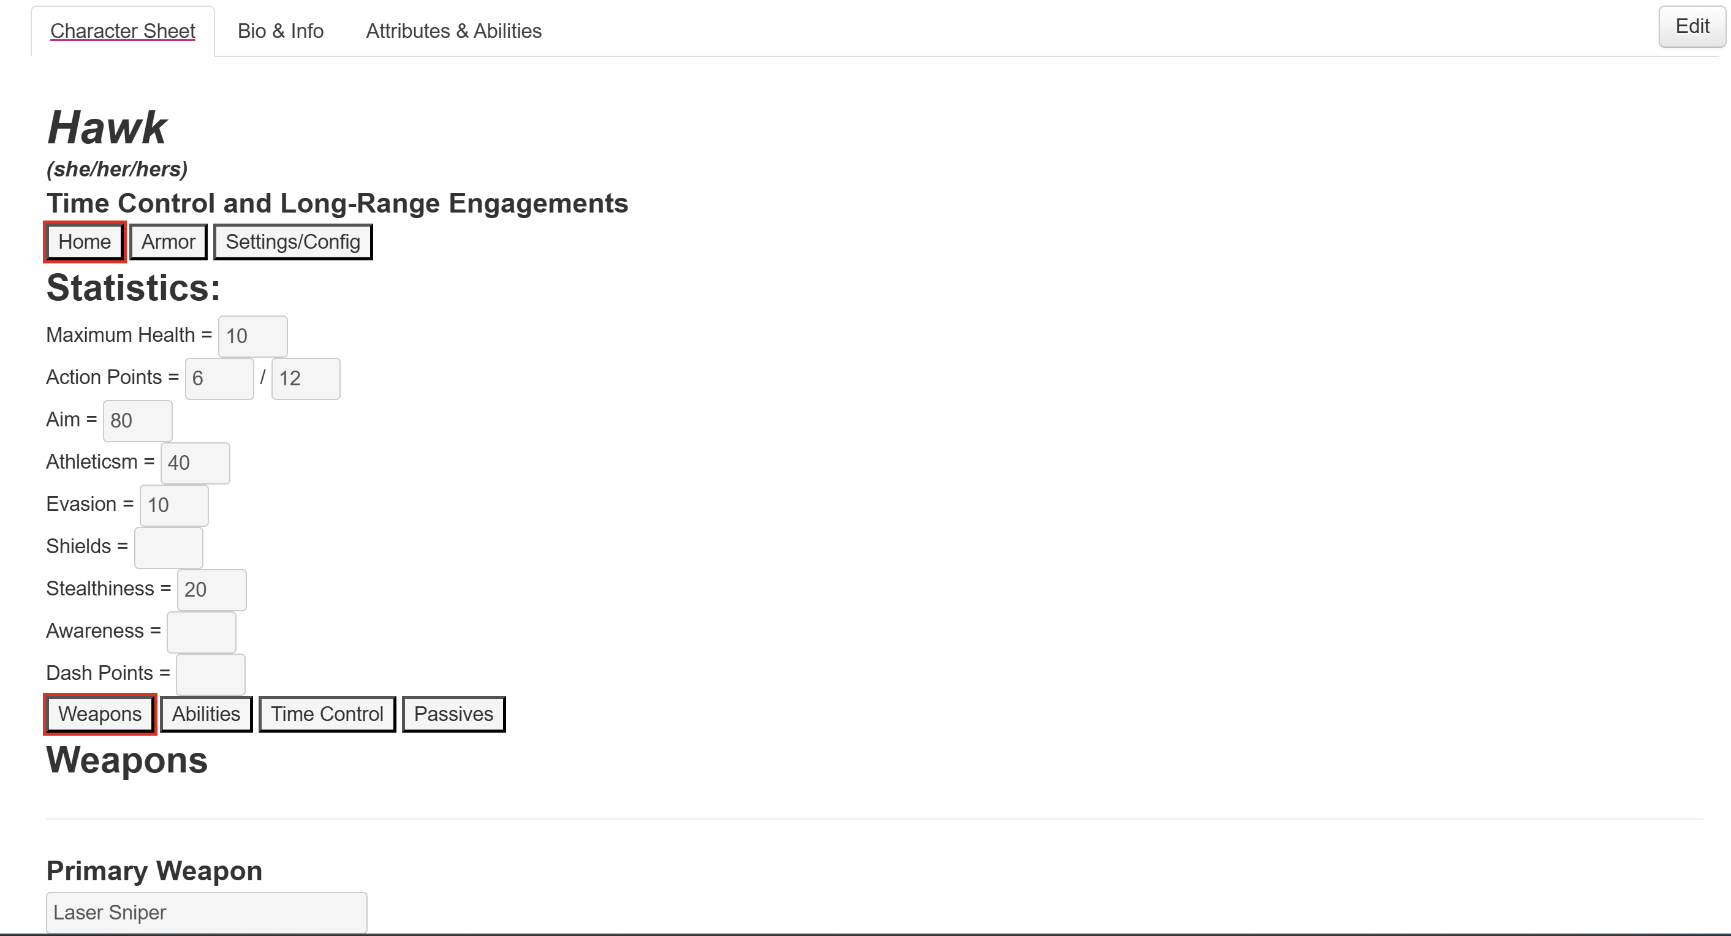Click the empty Shields field
The height and width of the screenshot is (936, 1731).
coord(169,547)
